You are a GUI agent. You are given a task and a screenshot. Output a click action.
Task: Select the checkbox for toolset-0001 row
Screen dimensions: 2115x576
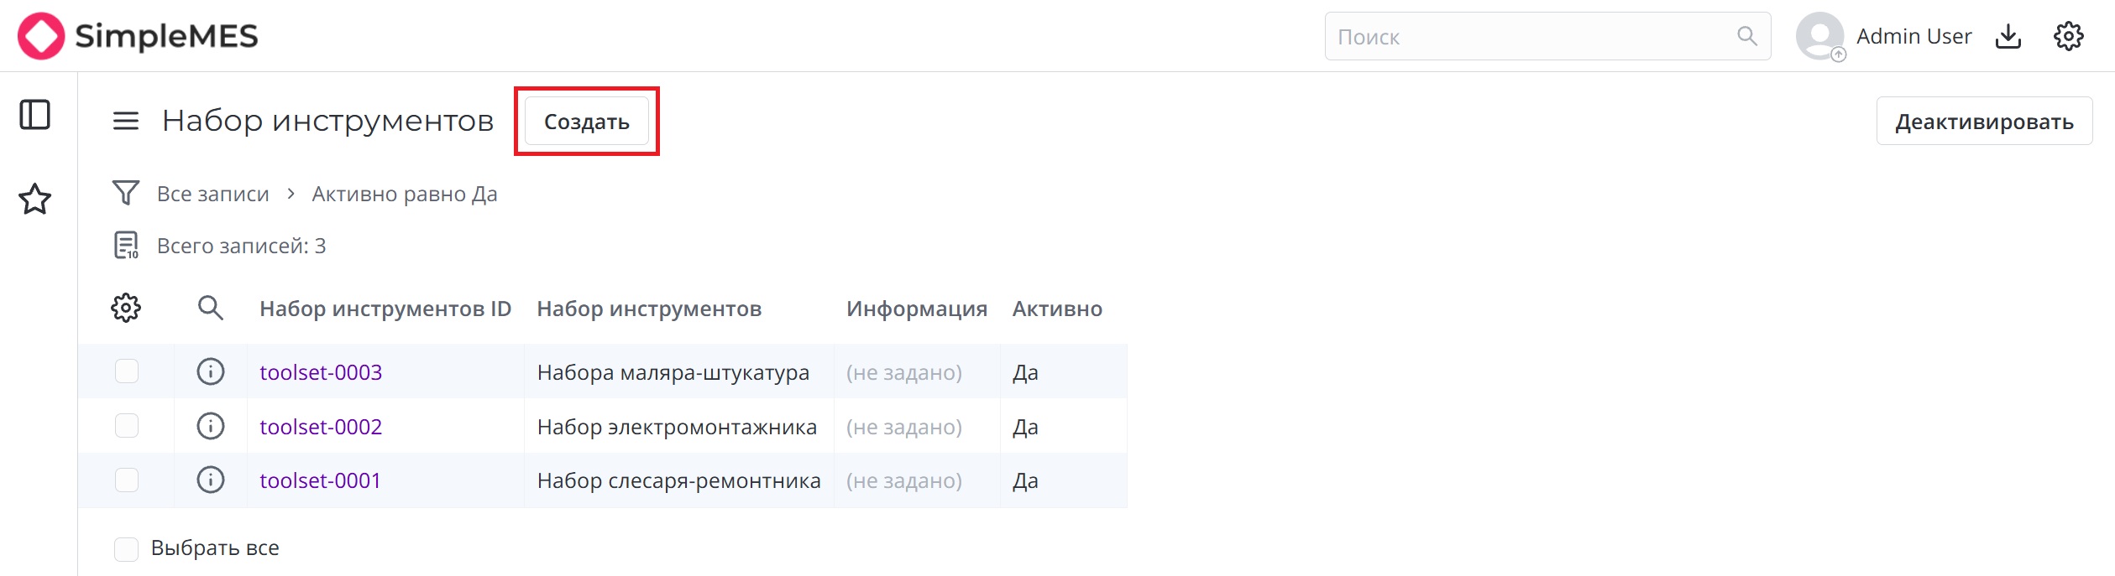click(x=126, y=480)
